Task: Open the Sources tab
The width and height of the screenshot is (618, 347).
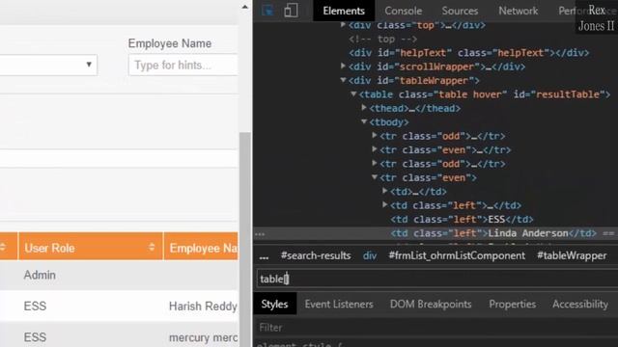Action: [460, 11]
